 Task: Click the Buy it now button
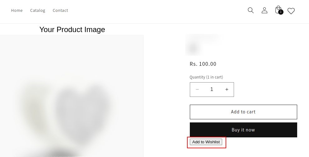point(243,130)
